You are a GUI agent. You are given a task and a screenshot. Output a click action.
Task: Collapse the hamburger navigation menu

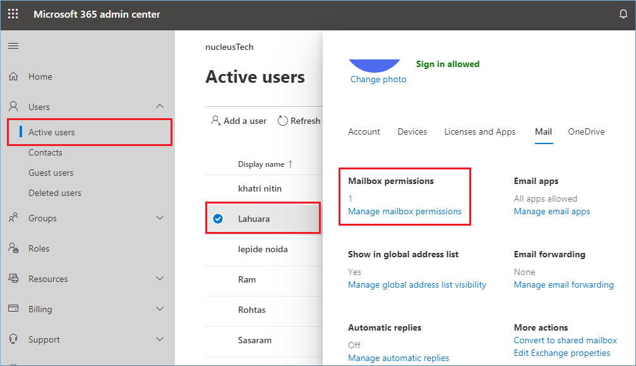point(13,46)
